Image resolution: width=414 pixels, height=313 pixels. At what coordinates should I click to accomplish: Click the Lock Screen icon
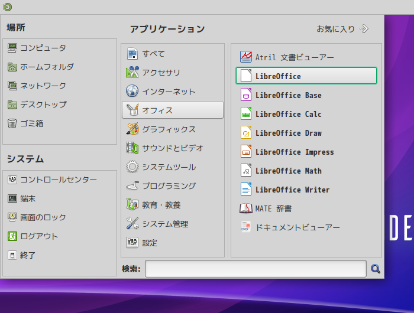(12, 217)
